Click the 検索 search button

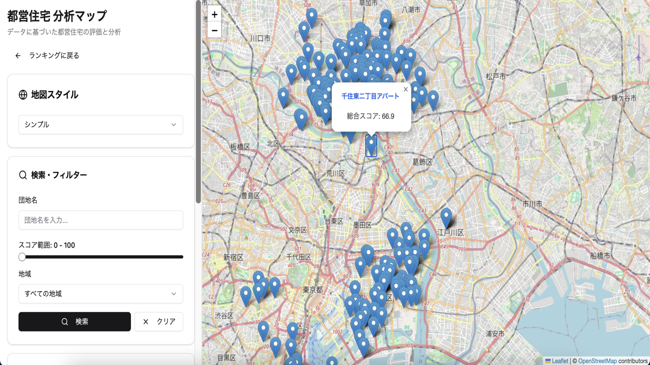click(x=75, y=322)
